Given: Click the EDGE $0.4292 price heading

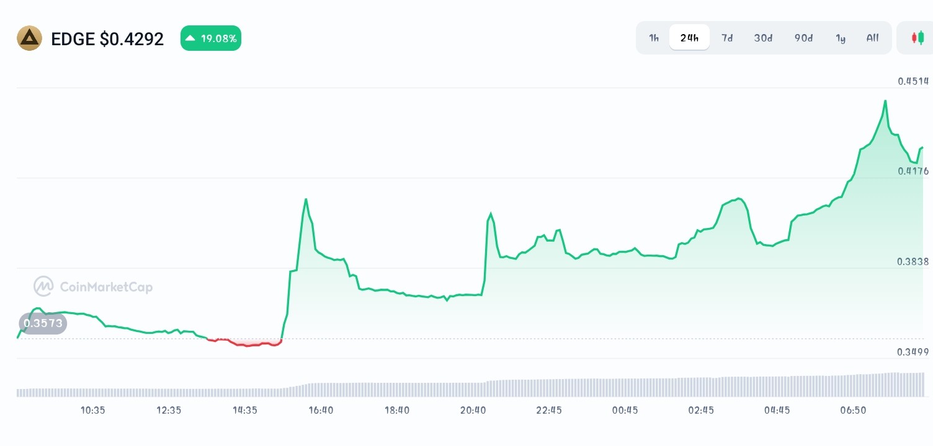Looking at the screenshot, I should (107, 39).
